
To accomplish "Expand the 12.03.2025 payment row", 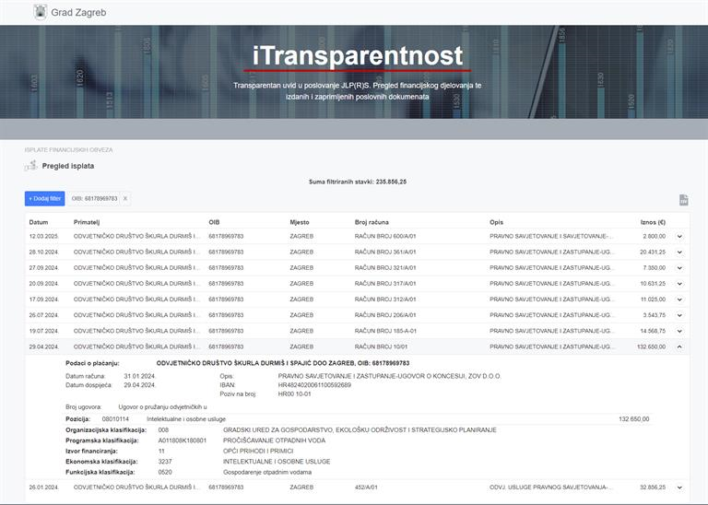I will coord(679,236).
